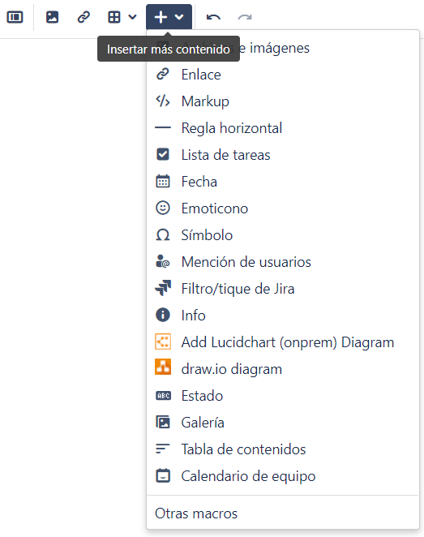Open the table options dropdown arrow
Screen dimensions: 424x537
[x=132, y=17]
